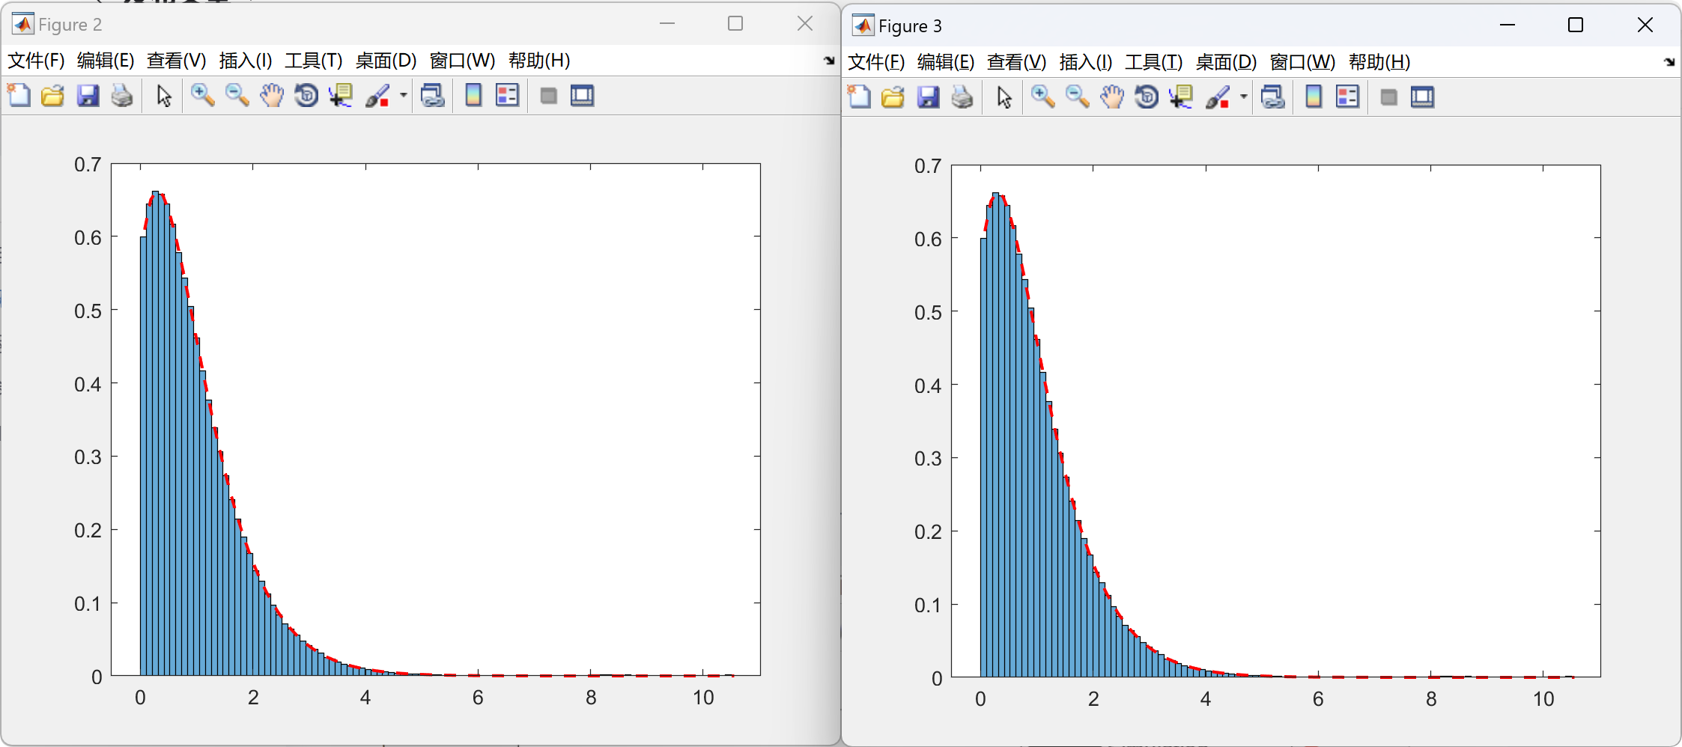Image resolution: width=1682 pixels, height=747 pixels.
Task: Open 编辑(E) menu in Figure 2
Action: pos(106,61)
